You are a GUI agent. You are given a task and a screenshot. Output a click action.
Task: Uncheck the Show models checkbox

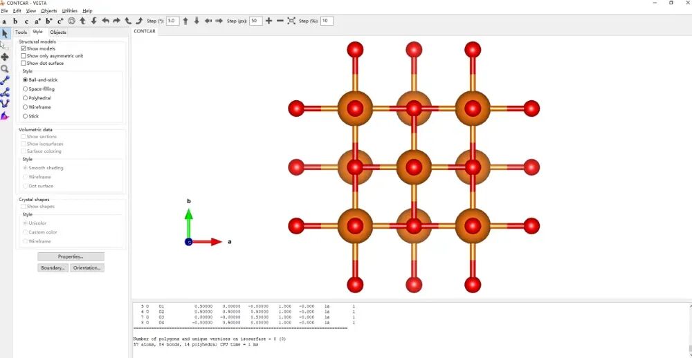click(24, 49)
